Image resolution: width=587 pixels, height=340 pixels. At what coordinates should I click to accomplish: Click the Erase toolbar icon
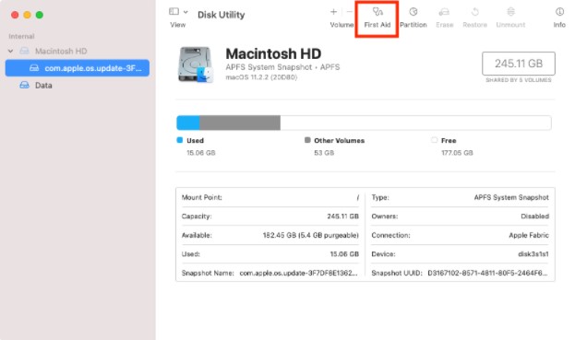444,18
